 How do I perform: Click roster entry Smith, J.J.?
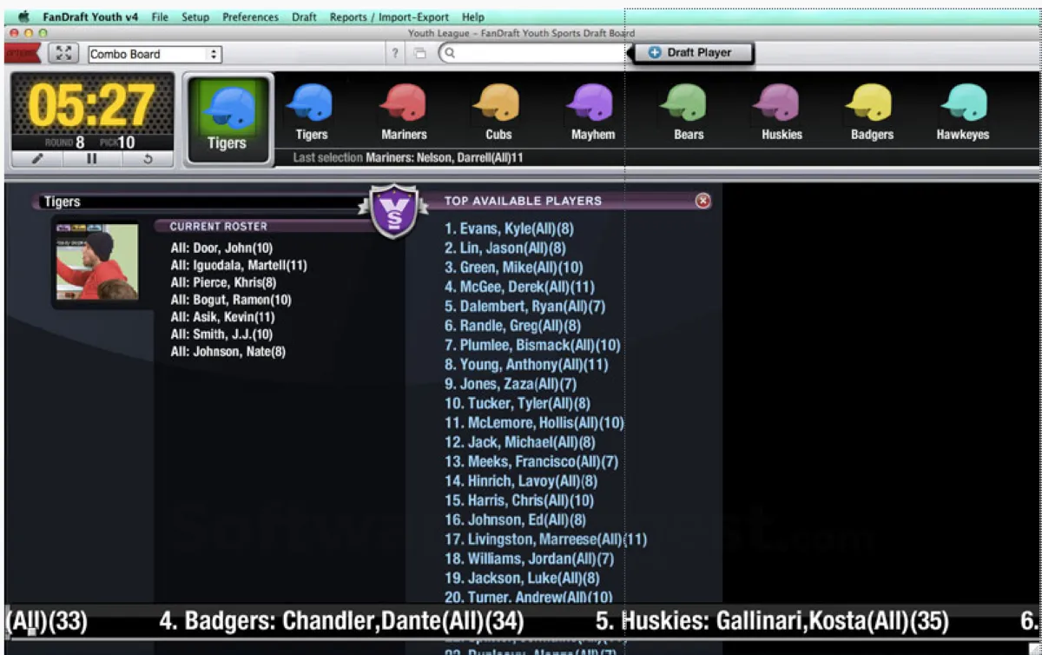(x=221, y=334)
